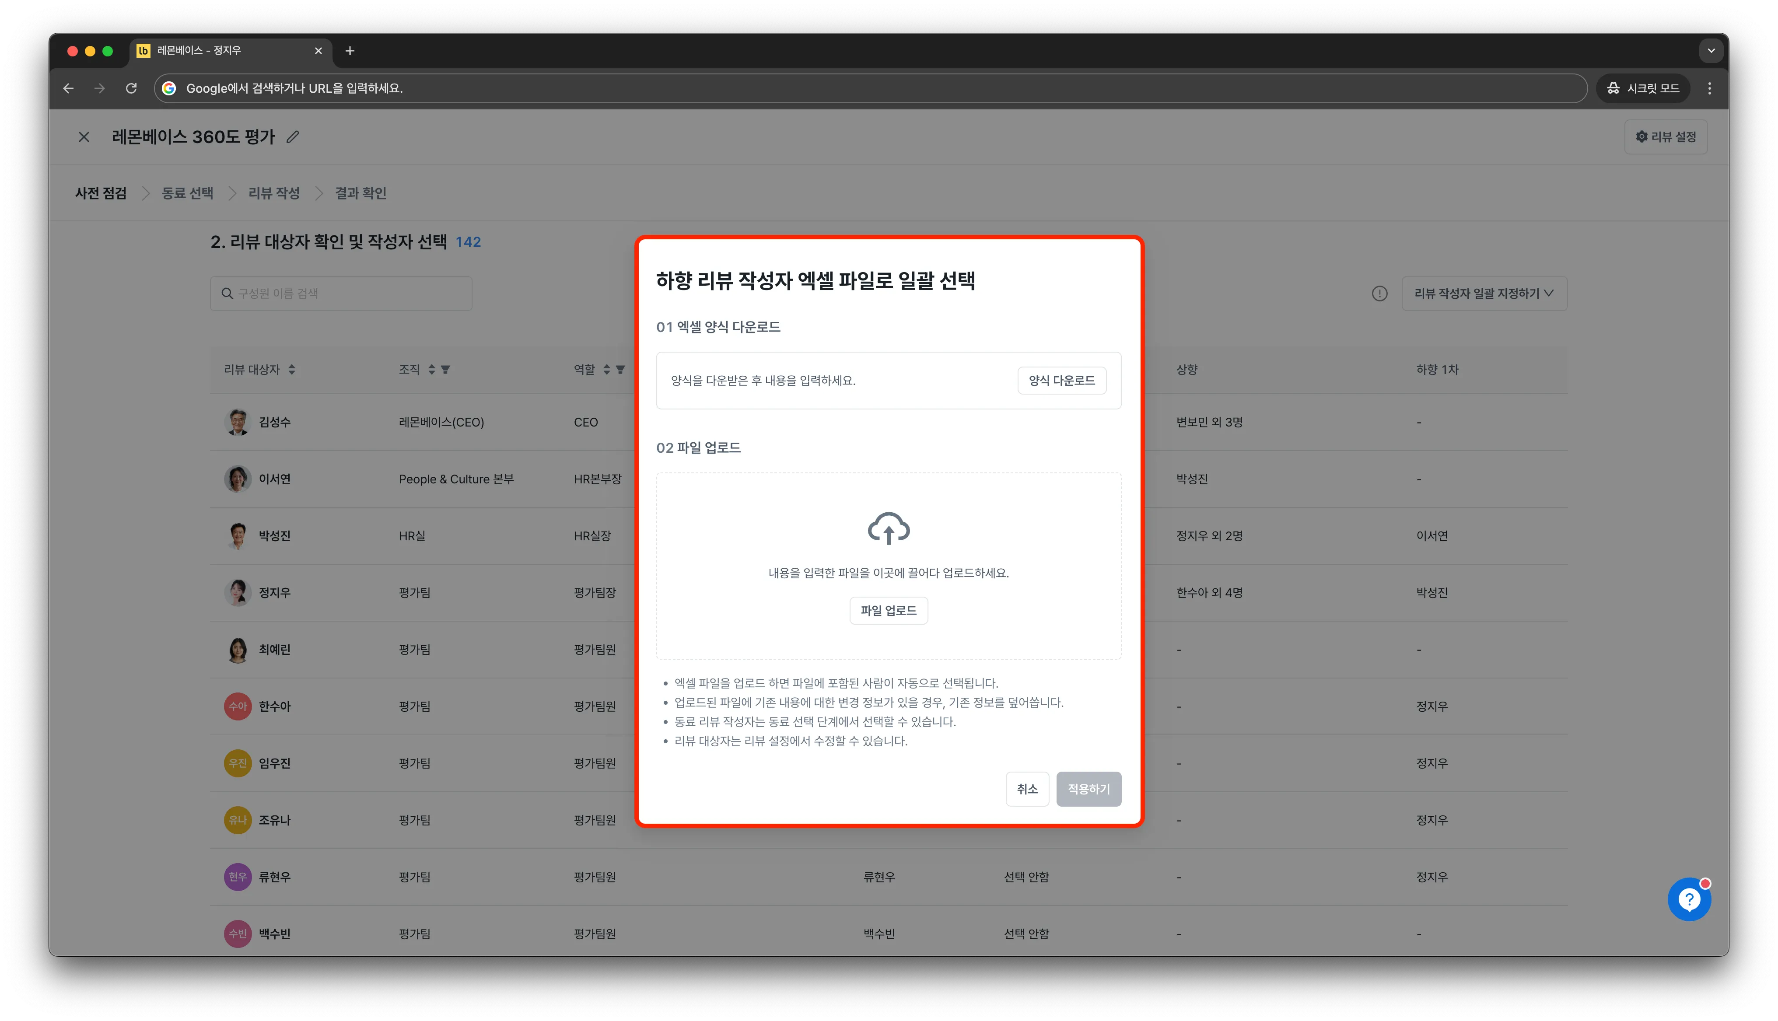Reload the page
Screen dimensions: 1778x1021
(x=131, y=88)
